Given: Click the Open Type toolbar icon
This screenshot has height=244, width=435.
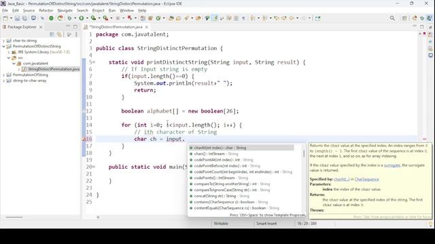Looking at the screenshot, I should pyautogui.click(x=171, y=18).
